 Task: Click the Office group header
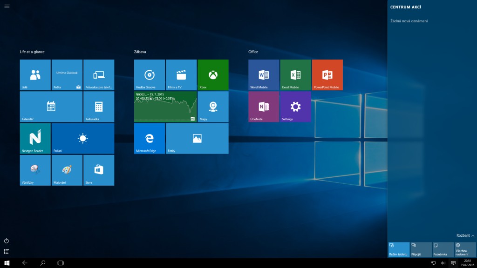pyautogui.click(x=253, y=52)
